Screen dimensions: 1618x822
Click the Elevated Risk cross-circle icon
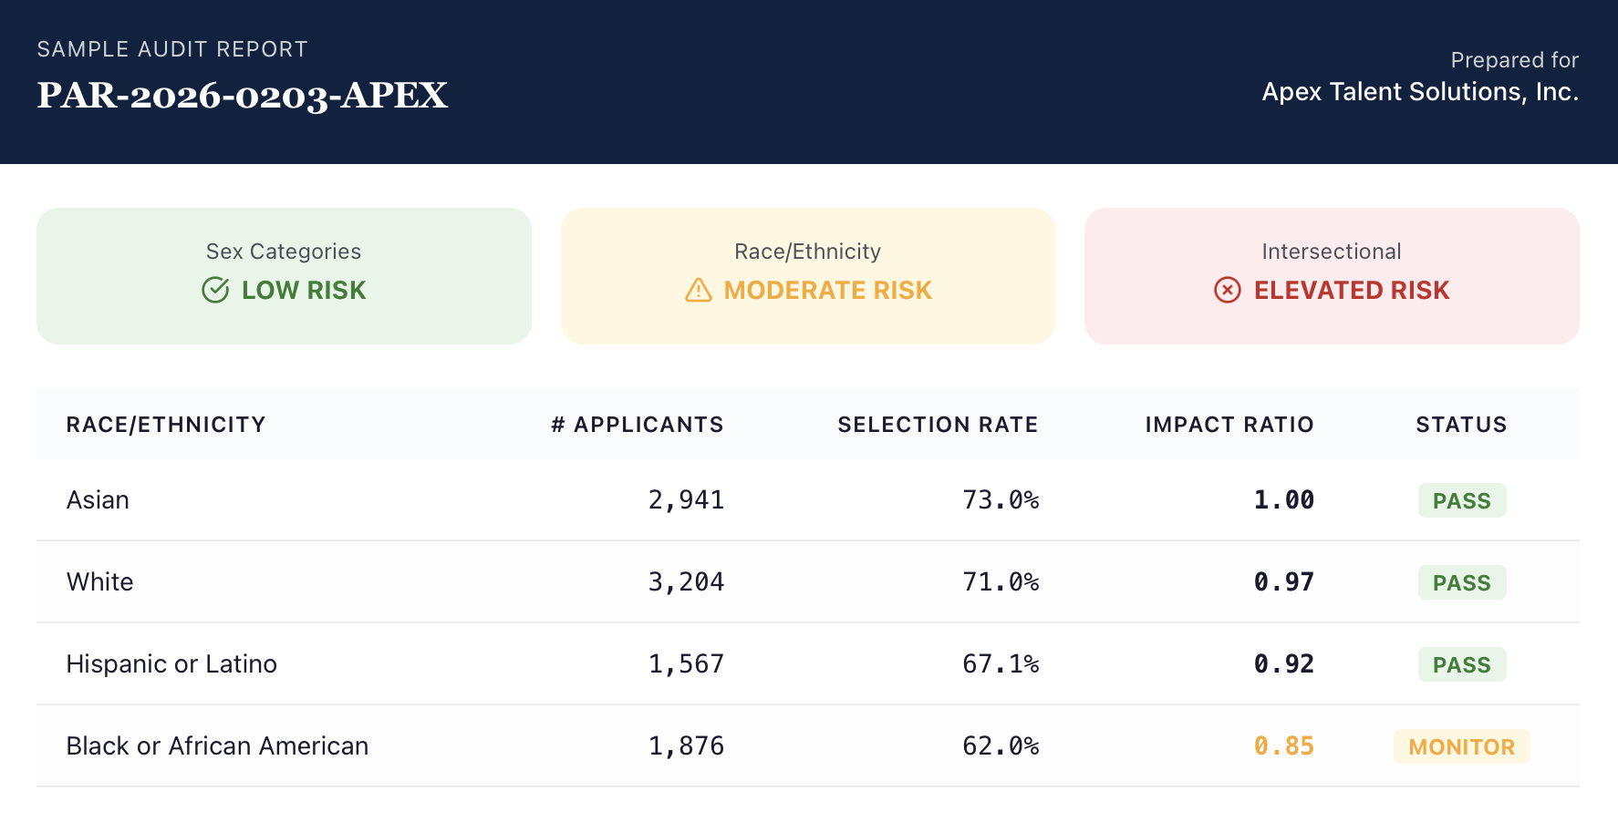pyautogui.click(x=1227, y=290)
